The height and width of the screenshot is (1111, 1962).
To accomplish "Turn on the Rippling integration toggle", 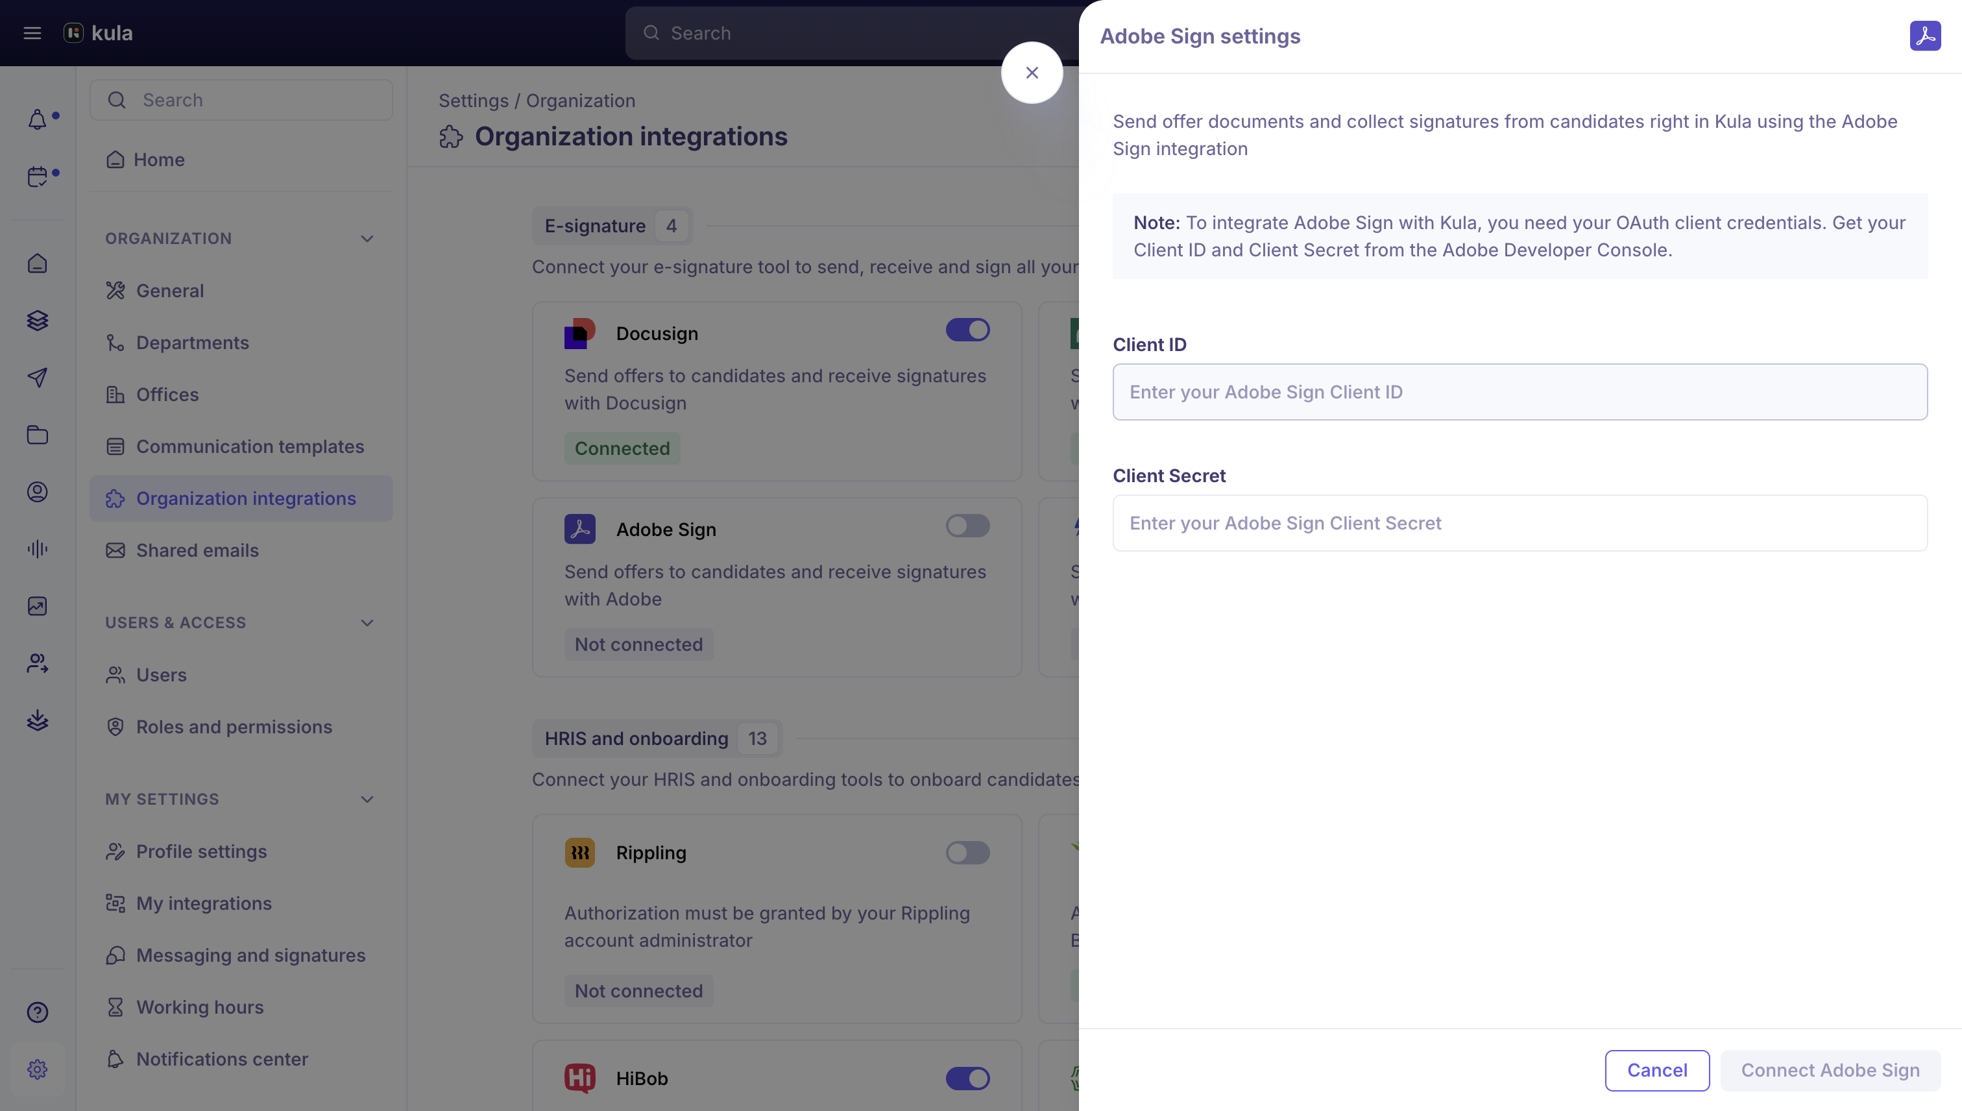I will click(x=967, y=852).
